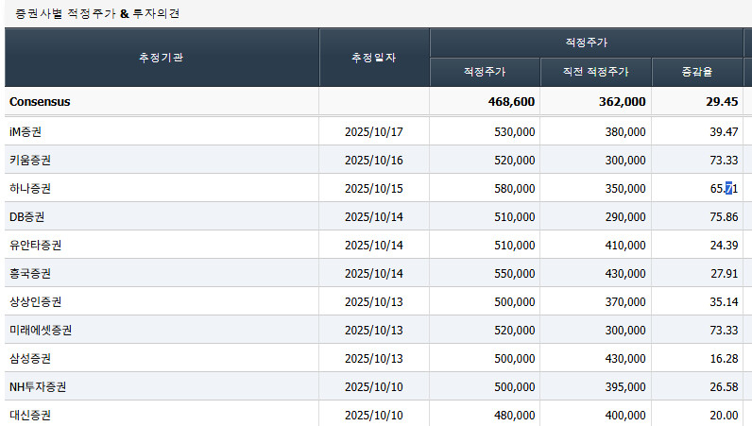Open the 키움증권 brokerage entry
The image size is (752, 426).
(x=32, y=160)
